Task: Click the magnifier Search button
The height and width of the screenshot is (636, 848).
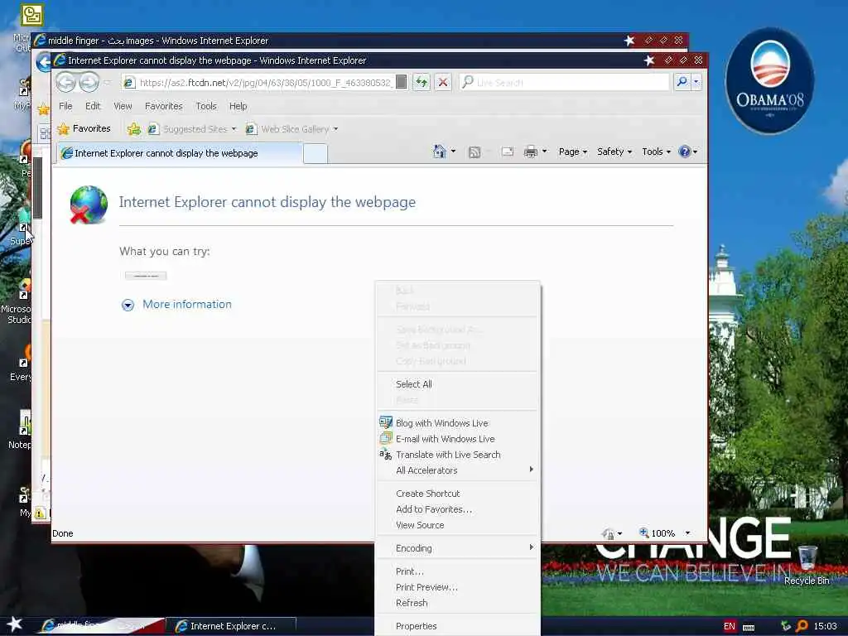Action: pyautogui.click(x=682, y=82)
